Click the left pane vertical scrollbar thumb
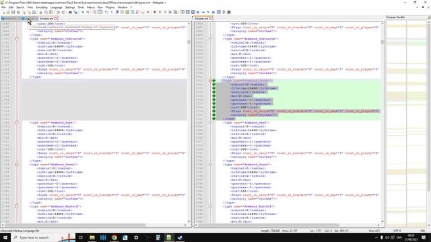This screenshot has height=242, width=431. pyautogui.click(x=189, y=42)
